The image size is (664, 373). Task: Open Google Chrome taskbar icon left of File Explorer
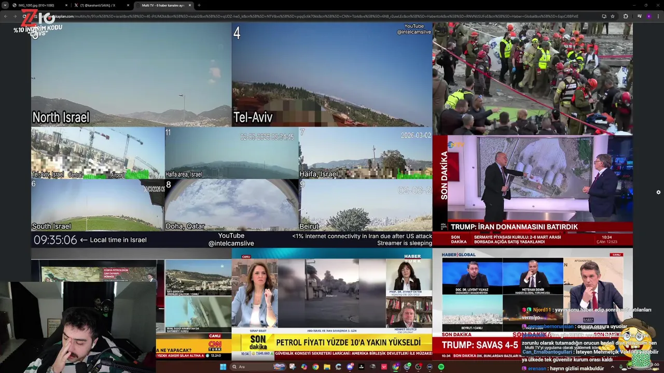pyautogui.click(x=315, y=367)
